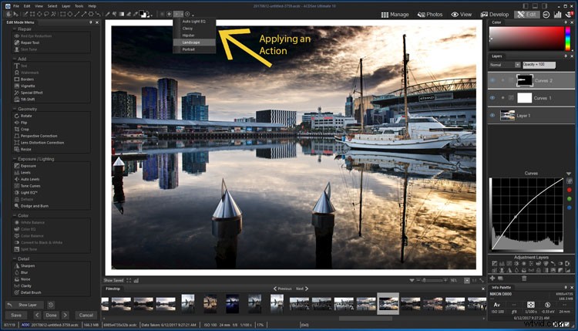
Task: Add a new layer with plus icon
Action: [492, 279]
